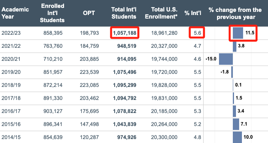
Task: Click the Academic Year column header
Action: (15, 13)
